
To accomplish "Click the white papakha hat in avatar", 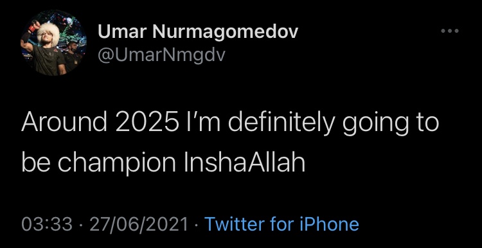I will coord(49,33).
